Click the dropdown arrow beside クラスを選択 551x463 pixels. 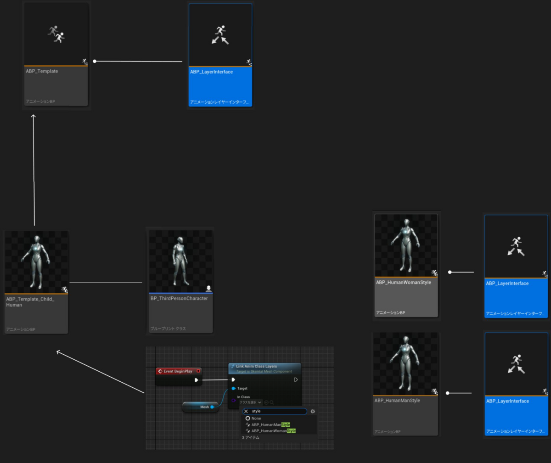259,402
